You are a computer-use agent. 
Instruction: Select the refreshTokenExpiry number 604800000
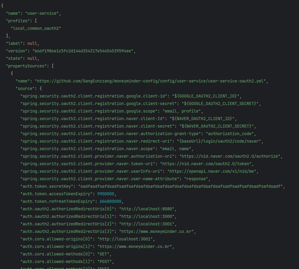111,202
